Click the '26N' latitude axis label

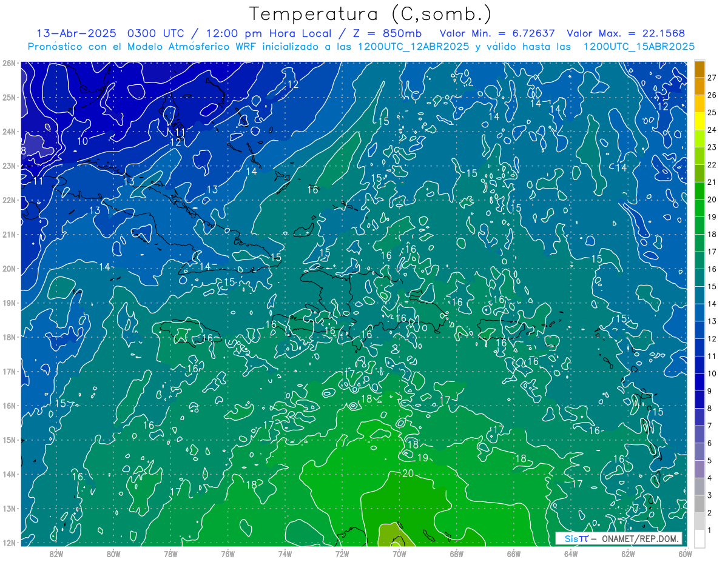(x=8, y=63)
